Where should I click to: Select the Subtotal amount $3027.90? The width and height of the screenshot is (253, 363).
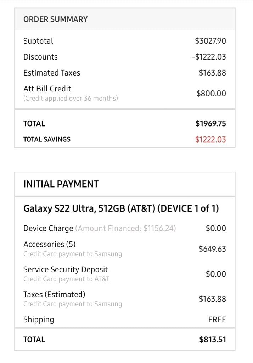pos(210,41)
